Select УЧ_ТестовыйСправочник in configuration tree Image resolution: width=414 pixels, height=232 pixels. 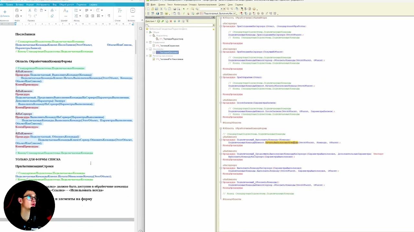(168, 46)
